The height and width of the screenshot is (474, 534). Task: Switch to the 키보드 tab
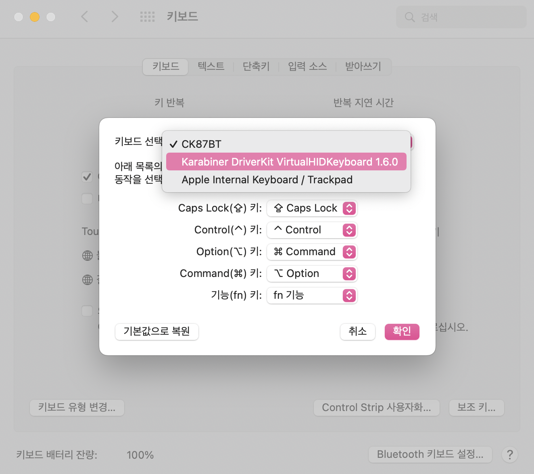(165, 67)
